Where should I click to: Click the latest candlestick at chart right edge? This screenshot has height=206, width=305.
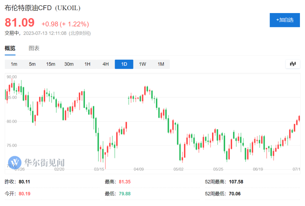pos(299,118)
